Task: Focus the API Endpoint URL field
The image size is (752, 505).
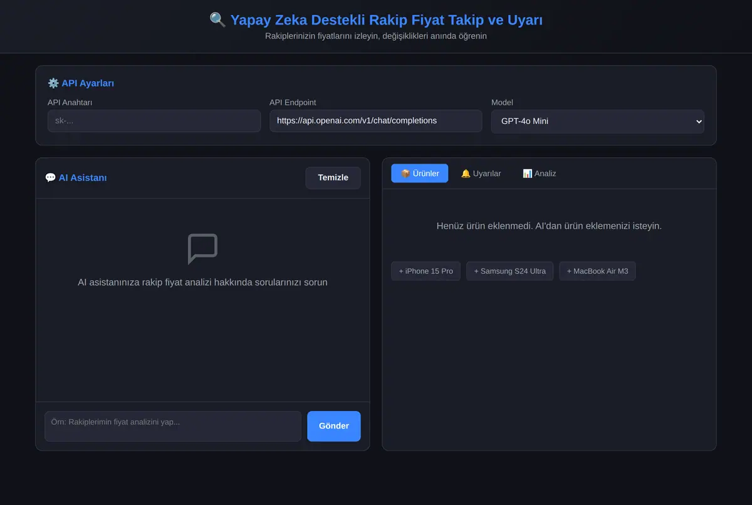Action: (376, 121)
